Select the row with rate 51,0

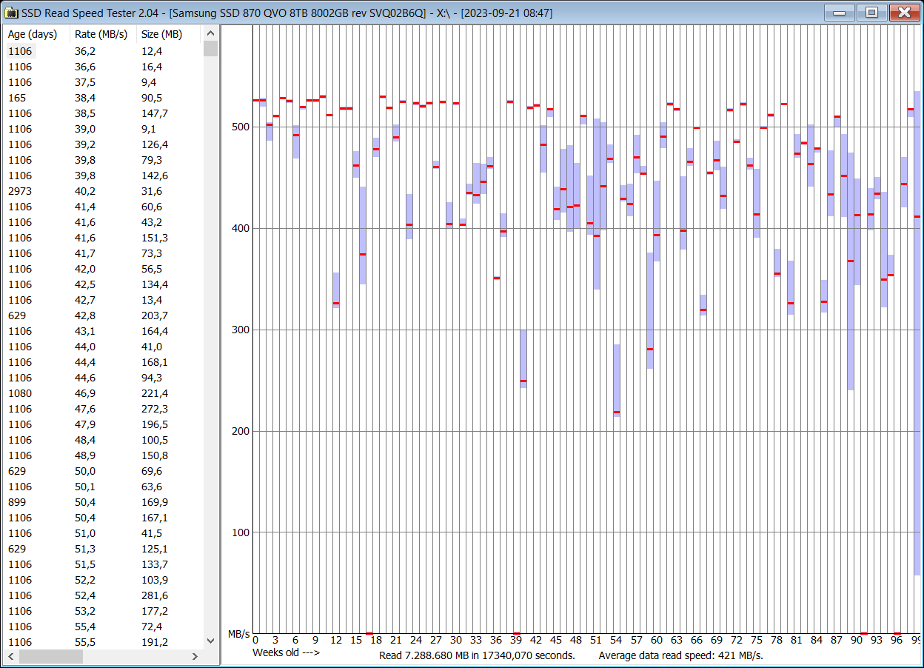104,533
